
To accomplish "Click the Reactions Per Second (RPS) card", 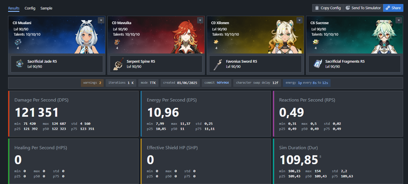I will pos(338,114).
